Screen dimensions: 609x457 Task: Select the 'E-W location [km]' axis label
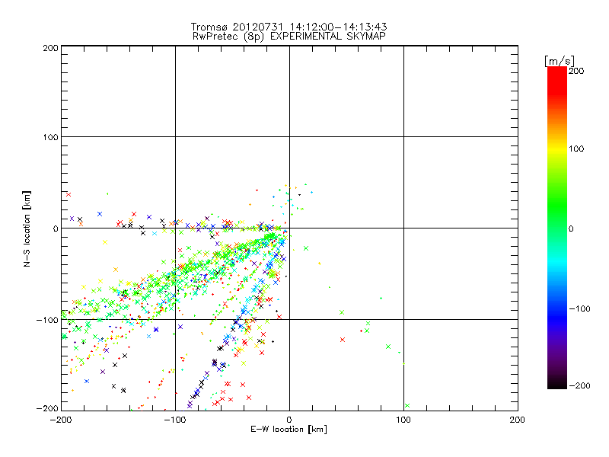pos(289,430)
